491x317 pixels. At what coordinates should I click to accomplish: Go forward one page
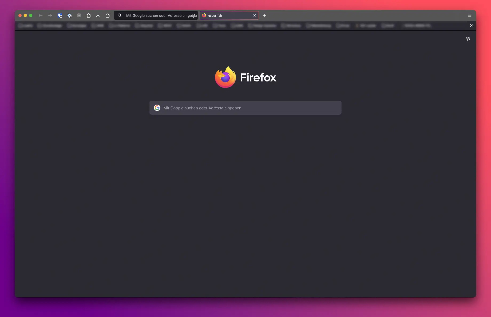pos(50,15)
